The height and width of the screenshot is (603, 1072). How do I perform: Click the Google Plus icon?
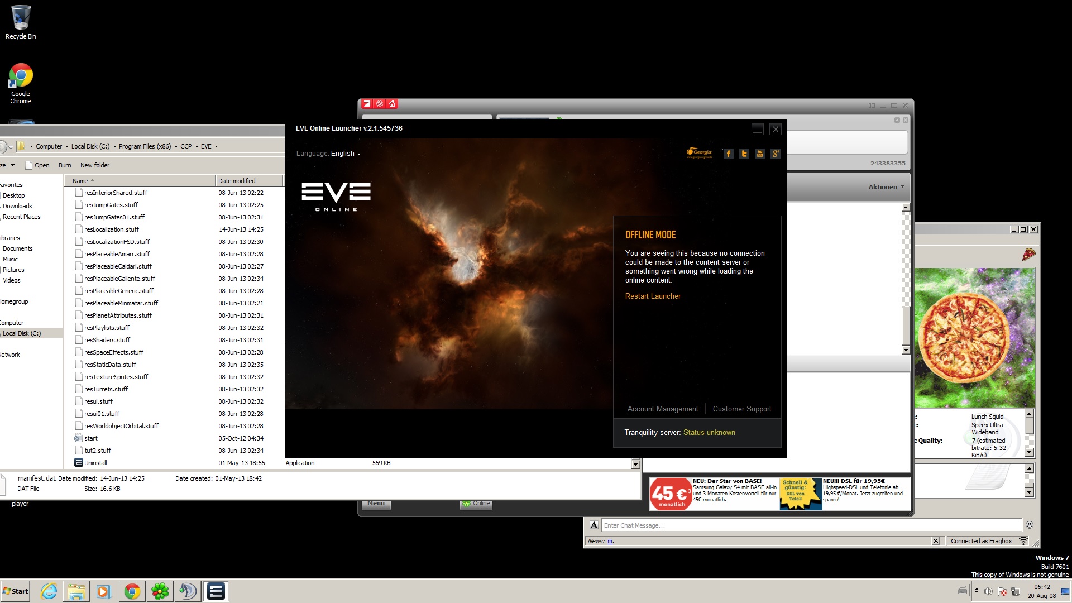point(775,154)
